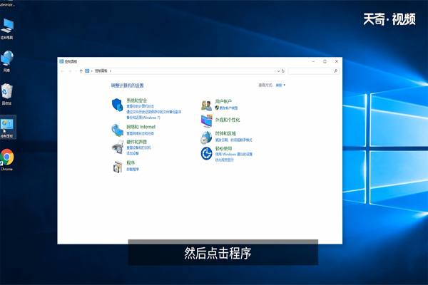Click the search magnifier icon
The width and height of the screenshot is (428, 285).
tap(335, 71)
